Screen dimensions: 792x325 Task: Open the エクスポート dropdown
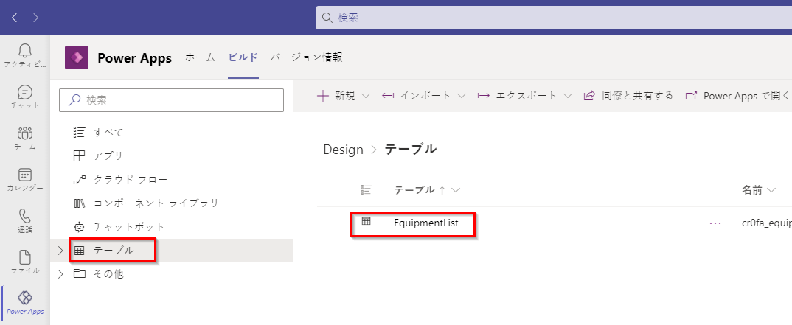click(524, 96)
